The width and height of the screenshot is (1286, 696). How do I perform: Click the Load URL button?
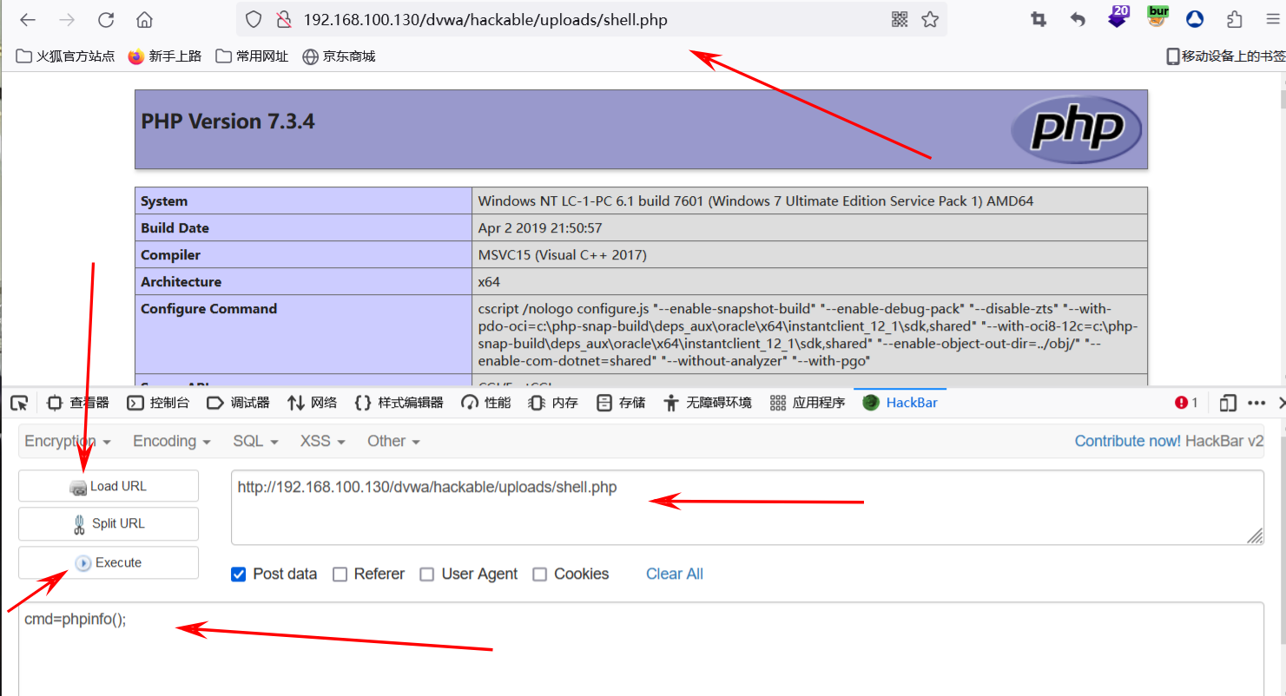(109, 486)
